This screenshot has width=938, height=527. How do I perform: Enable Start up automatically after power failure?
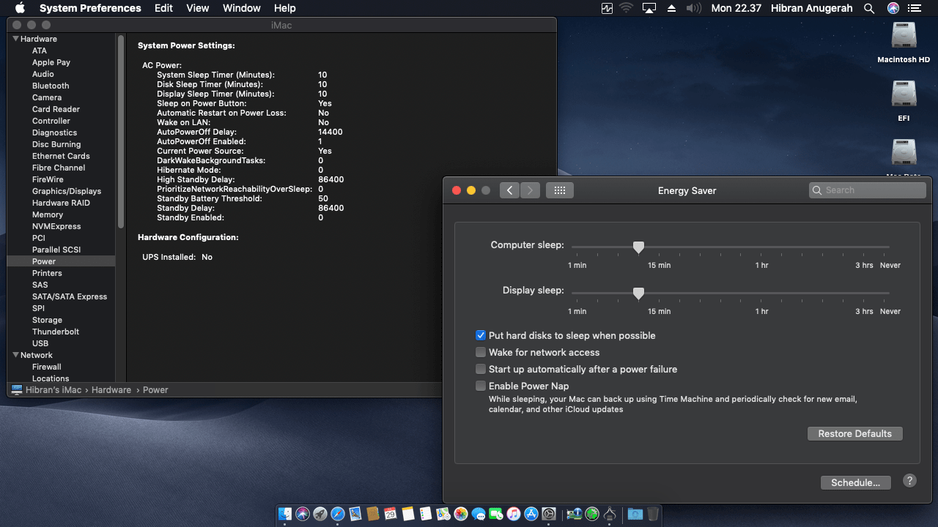pos(481,369)
